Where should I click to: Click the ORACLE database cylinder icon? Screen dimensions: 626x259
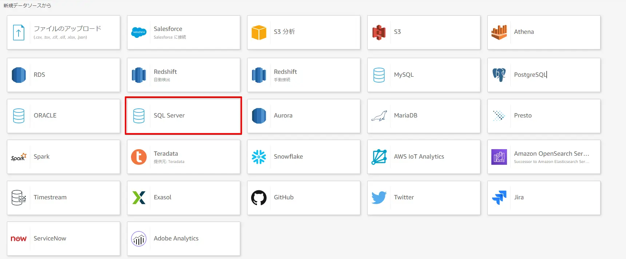pyautogui.click(x=19, y=116)
